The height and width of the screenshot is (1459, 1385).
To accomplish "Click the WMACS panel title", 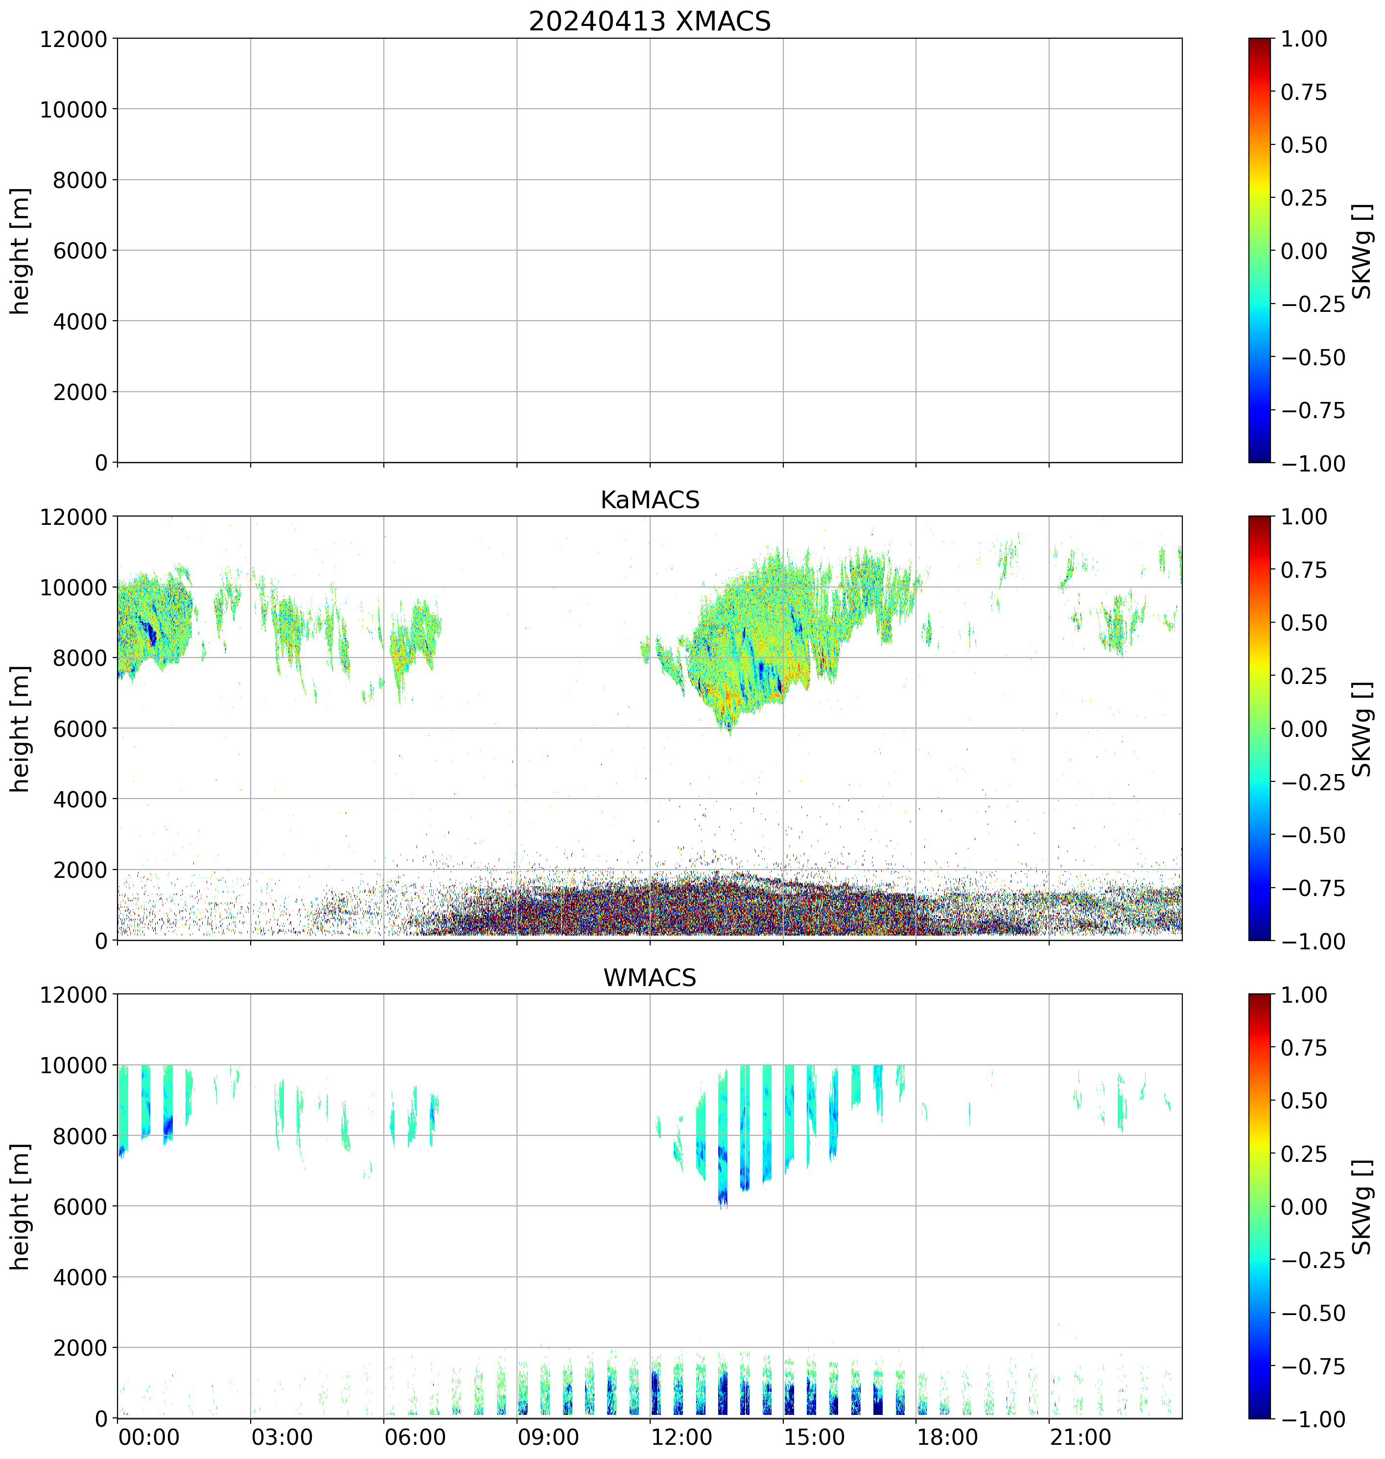I will pyautogui.click(x=649, y=978).
